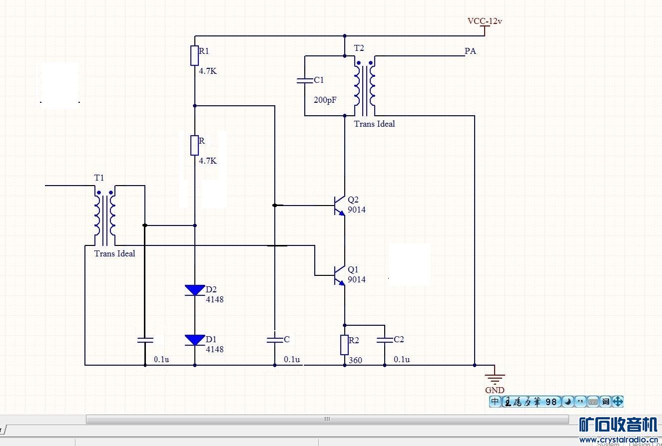Select the C2 capacitor symbol

(x=385, y=340)
